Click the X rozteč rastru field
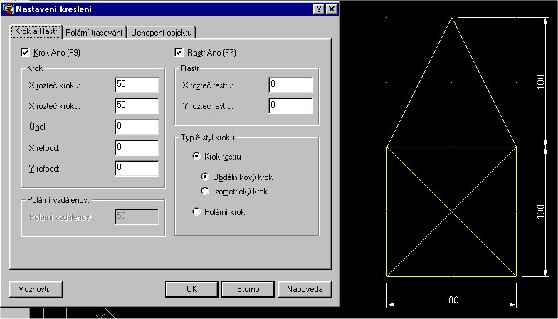 tap(290, 85)
